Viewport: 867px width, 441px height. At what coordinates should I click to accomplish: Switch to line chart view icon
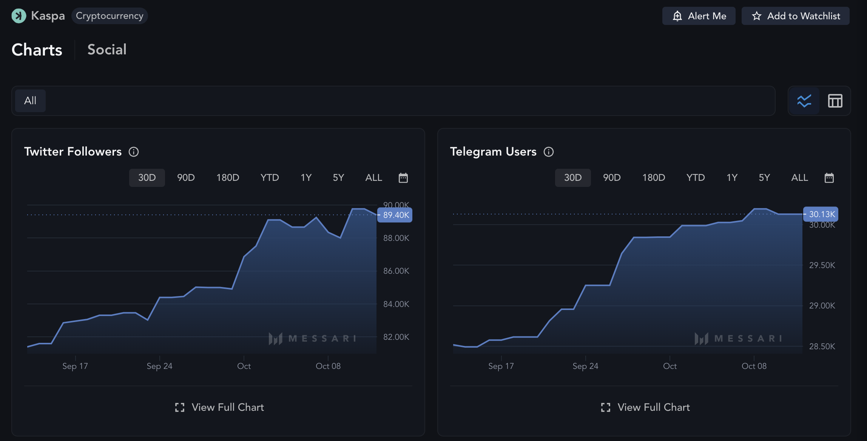click(x=804, y=101)
